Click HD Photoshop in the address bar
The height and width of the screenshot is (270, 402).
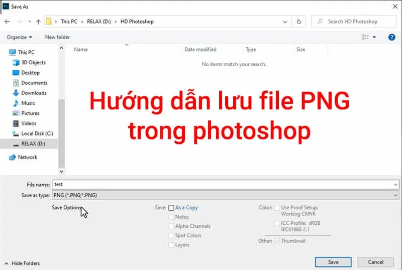point(137,22)
